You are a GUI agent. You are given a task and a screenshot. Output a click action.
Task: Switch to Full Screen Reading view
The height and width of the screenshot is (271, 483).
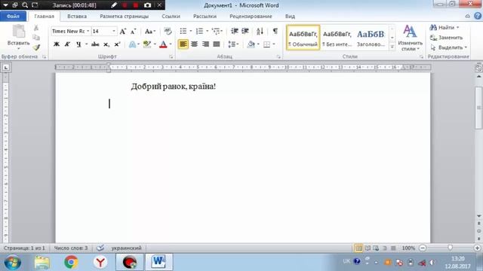(368, 248)
